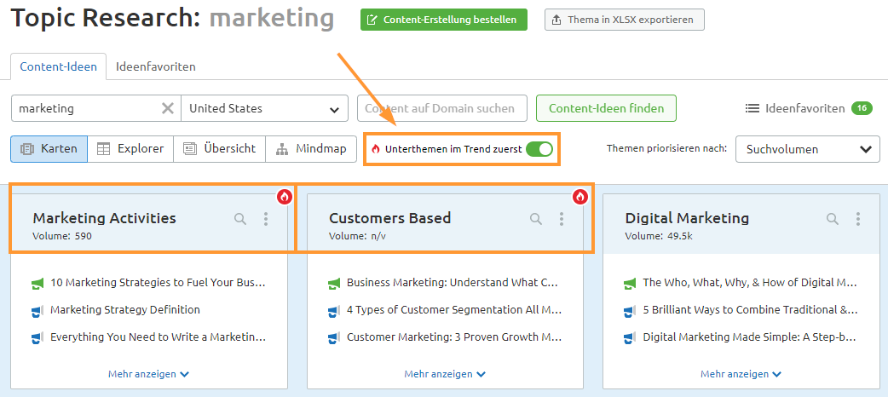Open headline Customer Marketing: 3 Proven Growth M…
The image size is (888, 397).
coord(454,337)
